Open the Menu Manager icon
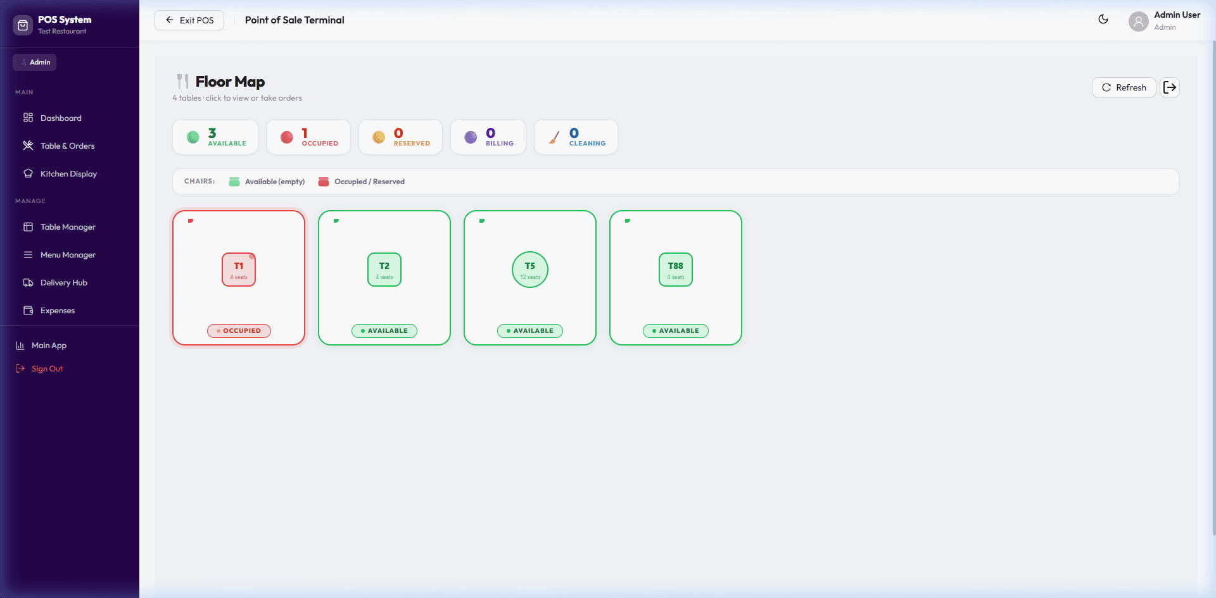The height and width of the screenshot is (598, 1216). 28,254
